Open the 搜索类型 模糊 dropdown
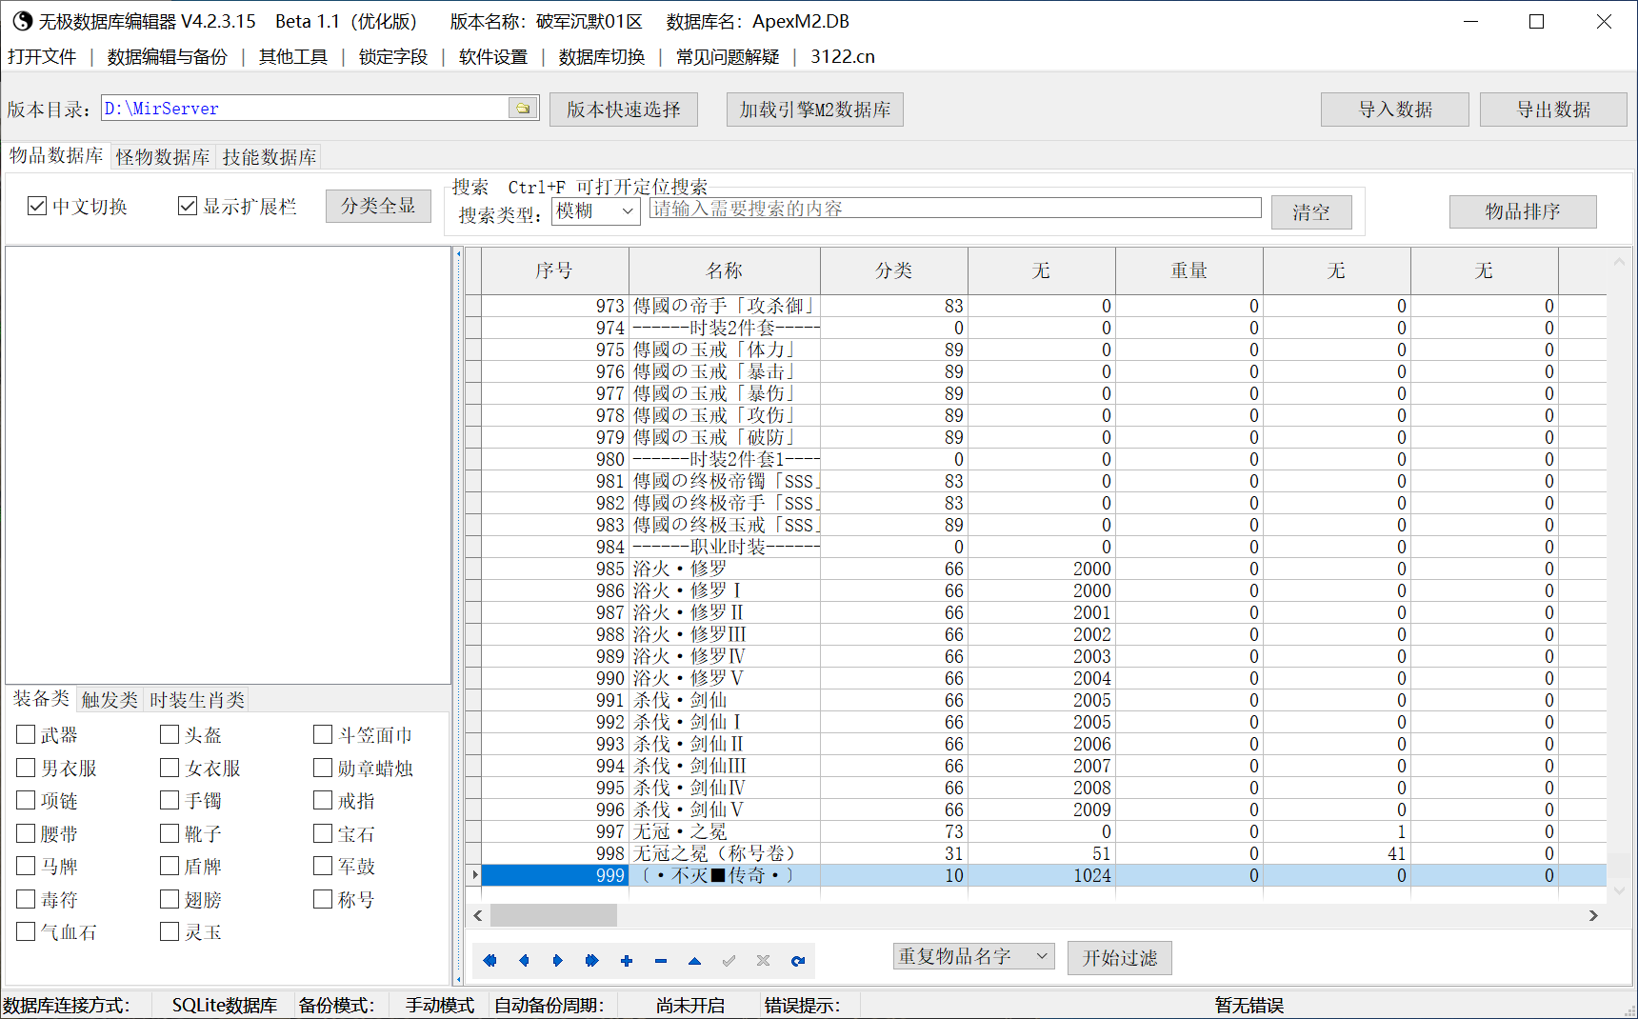This screenshot has height=1019, width=1638. click(x=595, y=210)
